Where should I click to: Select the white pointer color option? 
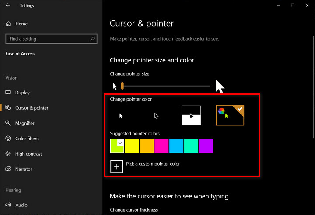pos(121,116)
